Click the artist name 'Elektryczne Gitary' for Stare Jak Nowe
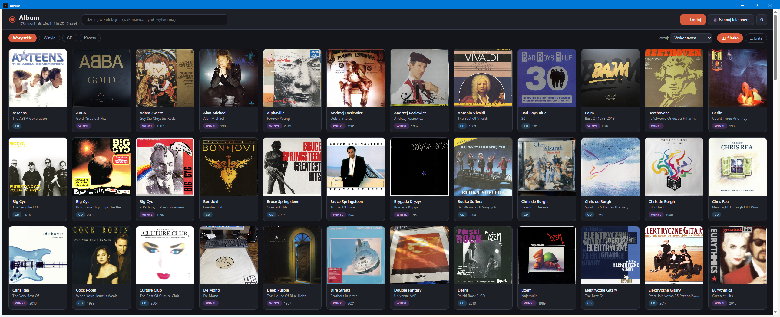This screenshot has width=780, height=317. point(665,290)
